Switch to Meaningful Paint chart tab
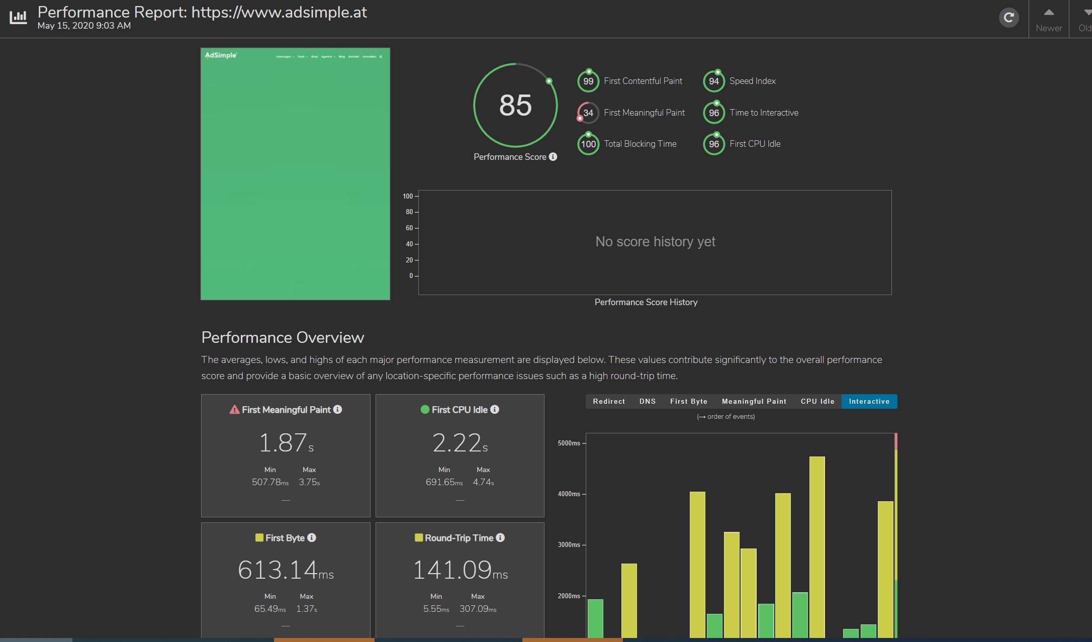This screenshot has width=1092, height=642. [x=754, y=401]
